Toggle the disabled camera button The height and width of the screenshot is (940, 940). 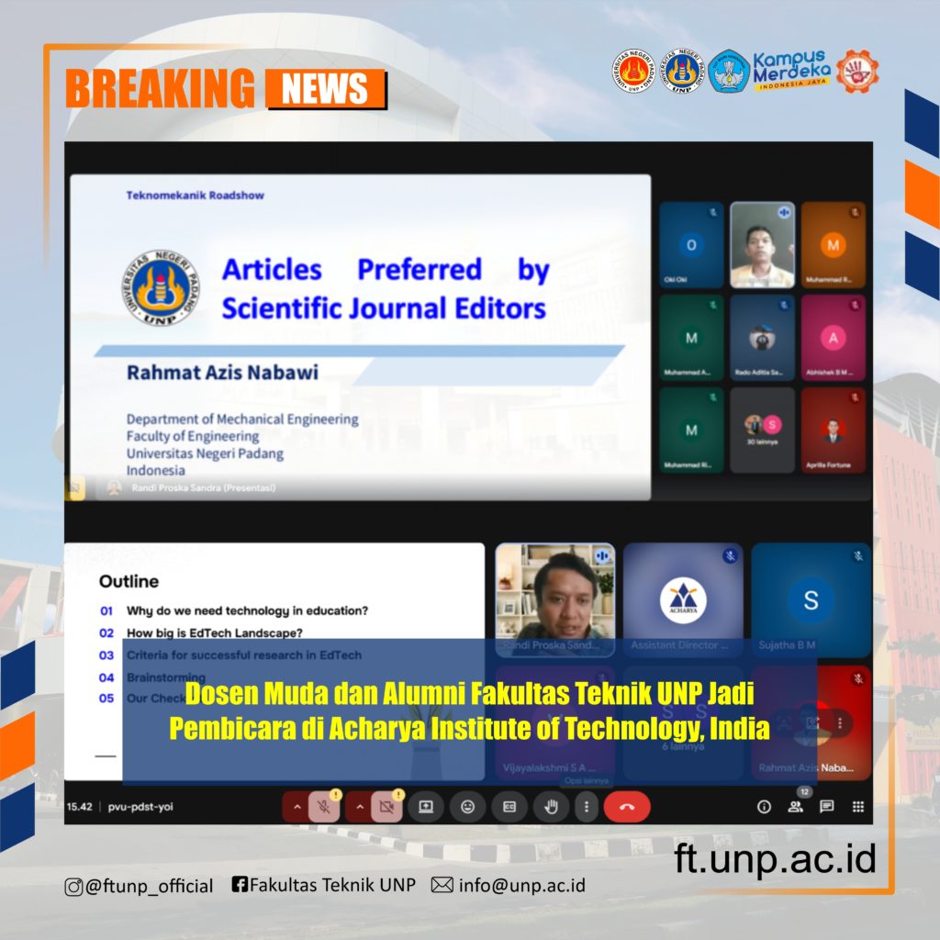click(x=386, y=807)
